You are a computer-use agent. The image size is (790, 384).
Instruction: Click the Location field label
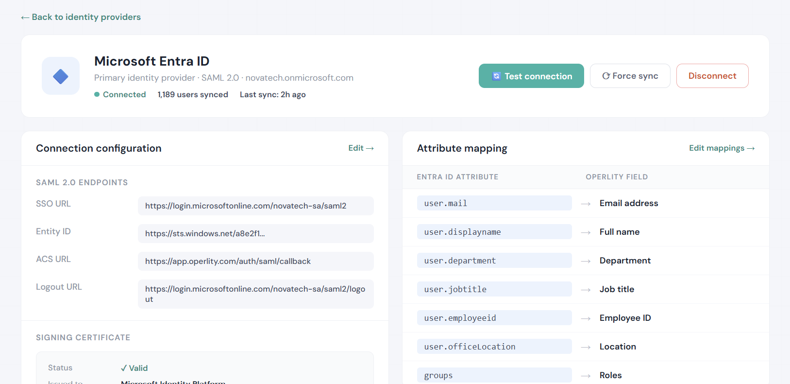(618, 347)
